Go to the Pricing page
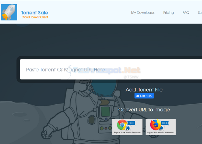Image resolution: width=202 pixels, height=144 pixels. (169, 13)
